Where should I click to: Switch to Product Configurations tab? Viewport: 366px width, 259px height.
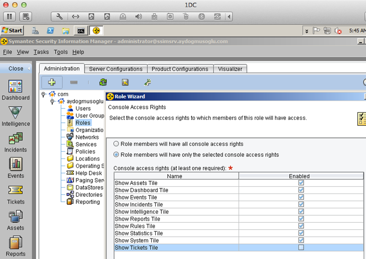pyautogui.click(x=180, y=69)
